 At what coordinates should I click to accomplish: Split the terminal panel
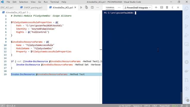[161, 7]
